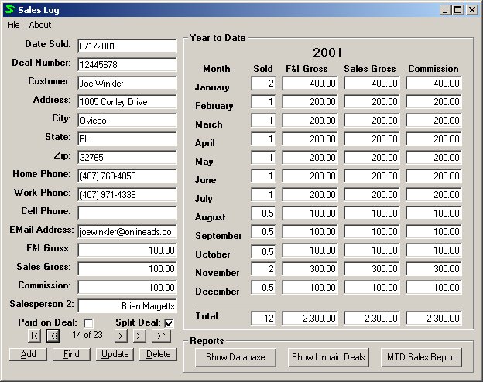
Task: Click the Home Phone field
Action: pos(127,176)
